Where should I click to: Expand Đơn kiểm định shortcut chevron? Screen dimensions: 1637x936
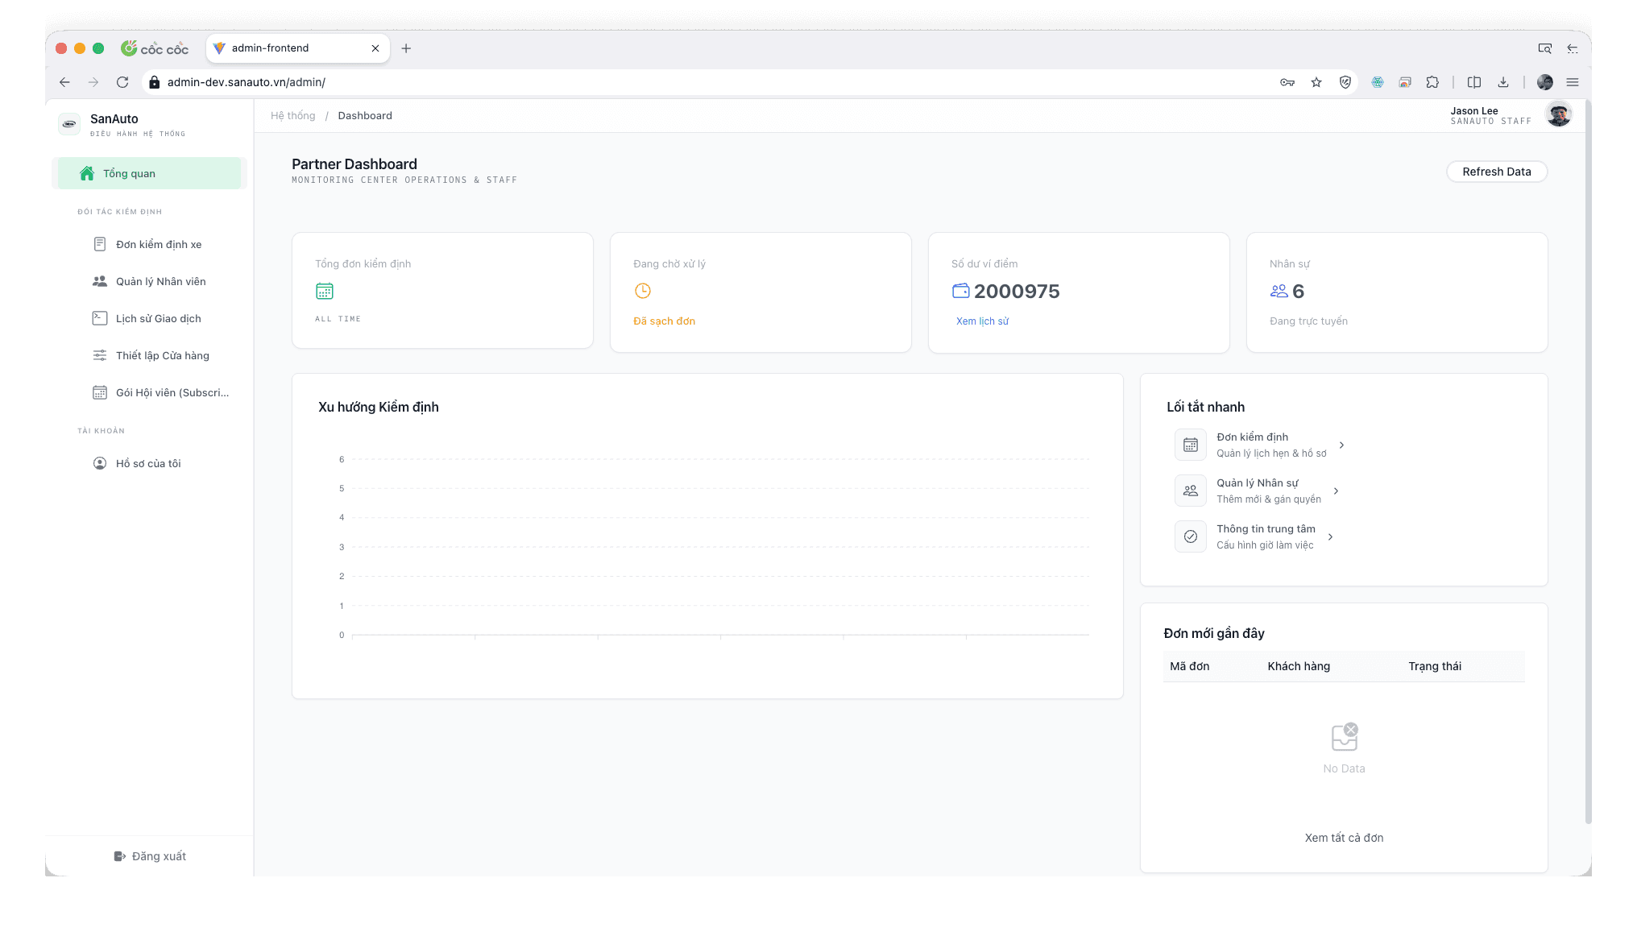1341,445
